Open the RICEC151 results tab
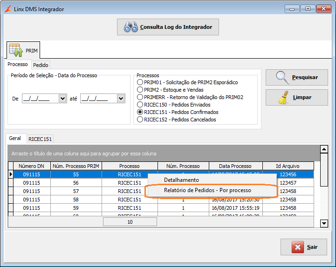The image size is (336, 267). point(40,139)
